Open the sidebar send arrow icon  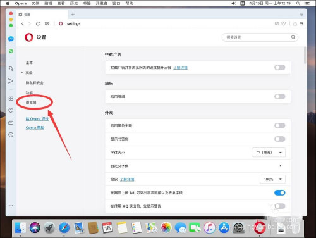coord(11,81)
